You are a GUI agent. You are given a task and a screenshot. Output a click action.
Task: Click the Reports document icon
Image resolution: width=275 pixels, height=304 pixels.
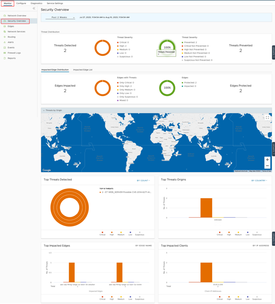[x=5, y=58]
